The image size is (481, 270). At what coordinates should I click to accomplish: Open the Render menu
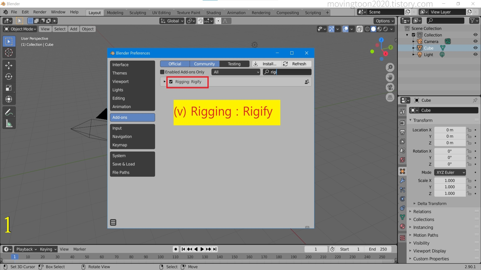[40, 12]
